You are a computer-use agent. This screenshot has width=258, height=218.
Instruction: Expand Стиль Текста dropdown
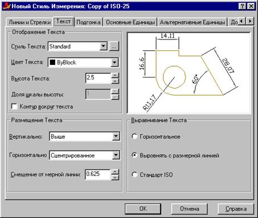tap(103, 46)
